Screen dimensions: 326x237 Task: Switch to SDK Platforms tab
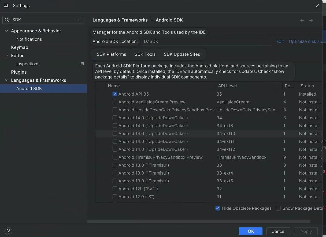(x=111, y=54)
